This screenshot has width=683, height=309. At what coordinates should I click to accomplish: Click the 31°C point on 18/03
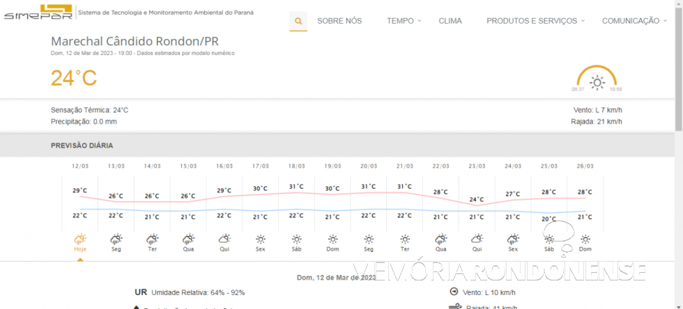click(x=297, y=187)
